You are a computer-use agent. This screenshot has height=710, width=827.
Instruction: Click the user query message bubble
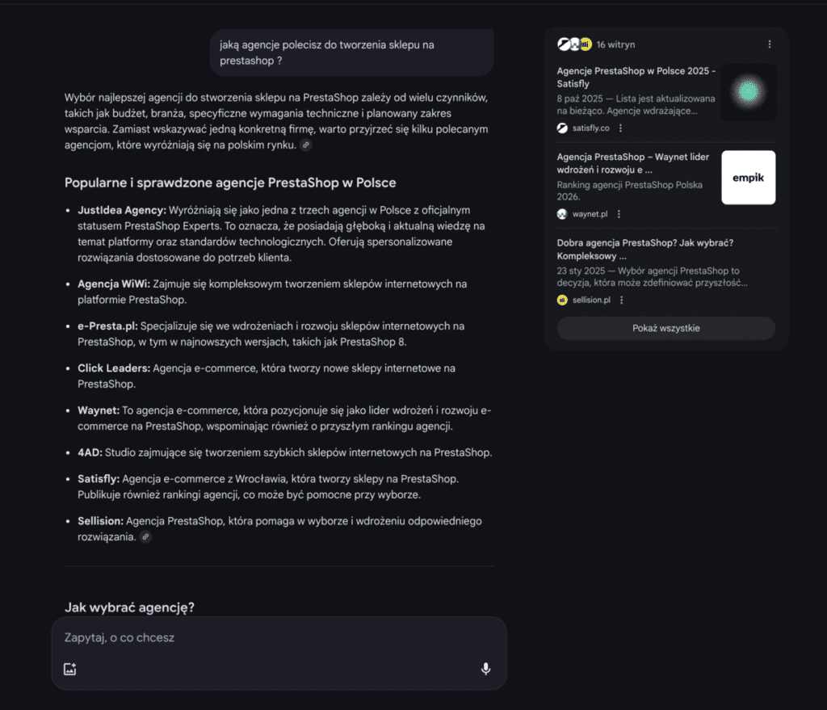click(351, 53)
